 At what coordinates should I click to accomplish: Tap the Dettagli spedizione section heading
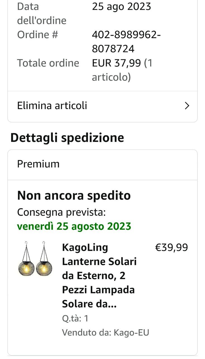tap(67, 138)
